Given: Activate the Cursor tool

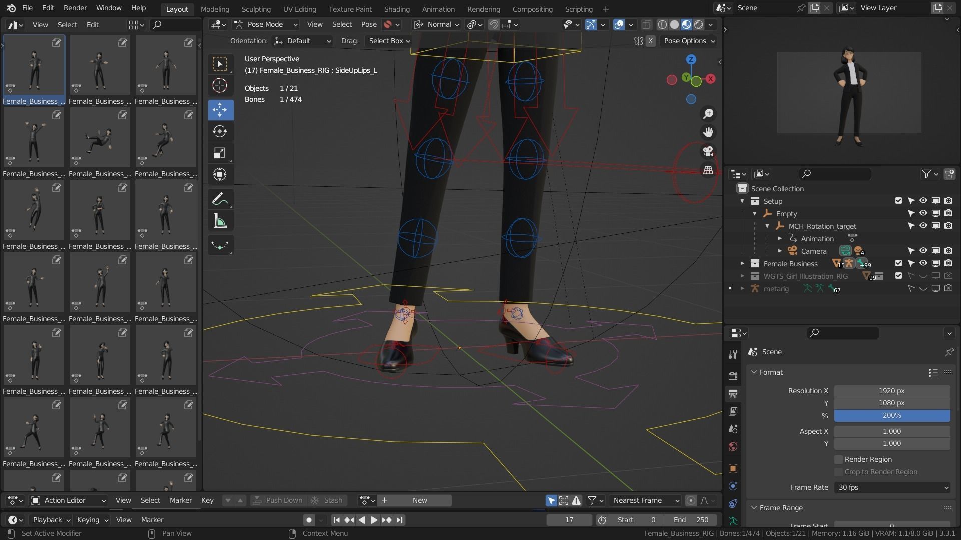Looking at the screenshot, I should 220,85.
